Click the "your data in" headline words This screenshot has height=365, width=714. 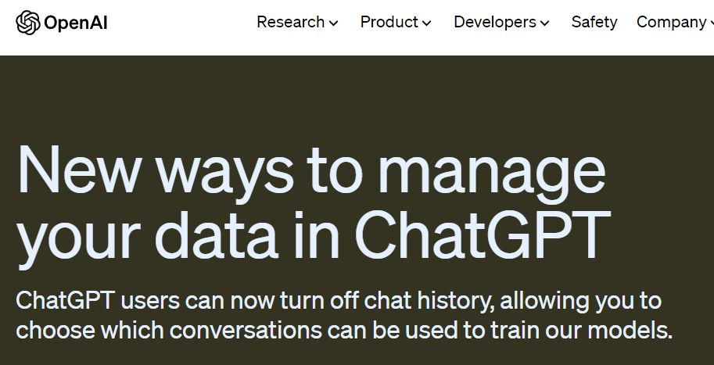[178, 234]
